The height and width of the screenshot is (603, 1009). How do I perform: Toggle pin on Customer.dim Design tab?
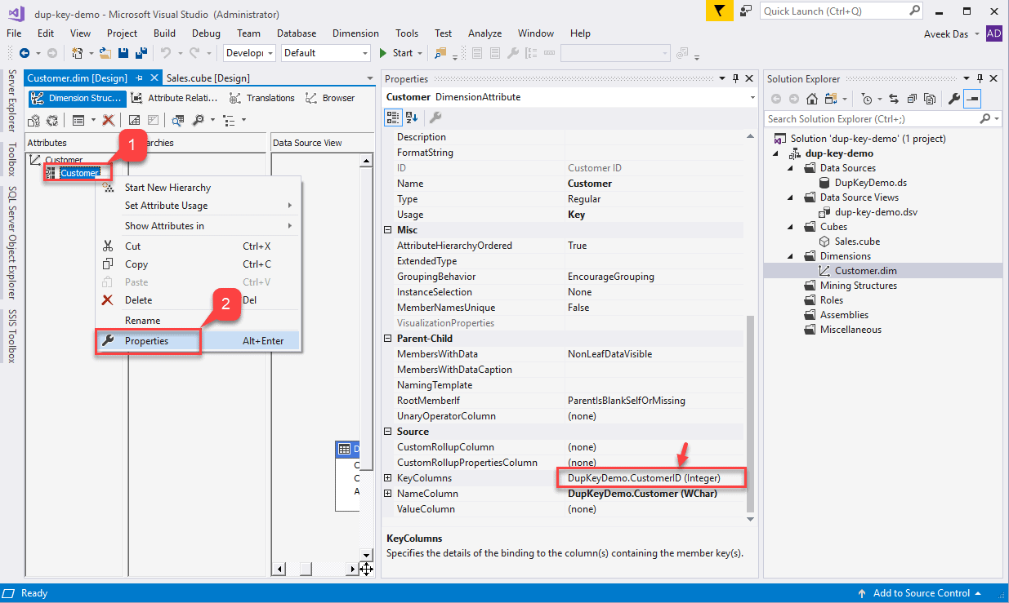(x=139, y=78)
